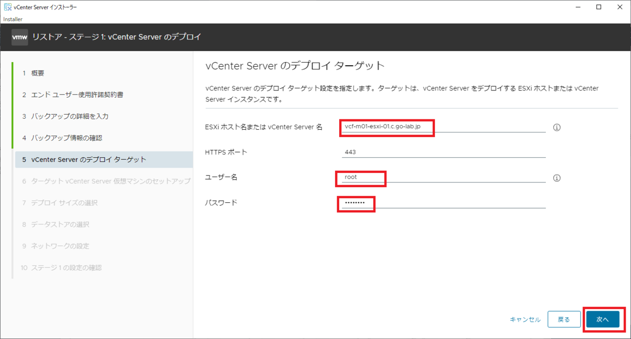Click the パスワード input field
This screenshot has width=631, height=339.
[x=443, y=202]
